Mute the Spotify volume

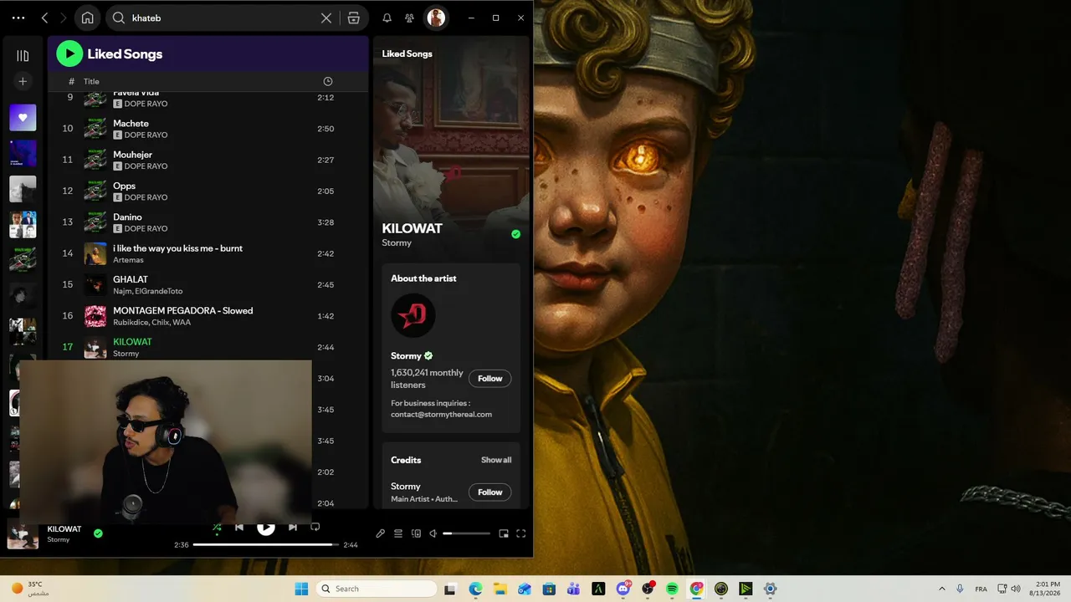[433, 533]
